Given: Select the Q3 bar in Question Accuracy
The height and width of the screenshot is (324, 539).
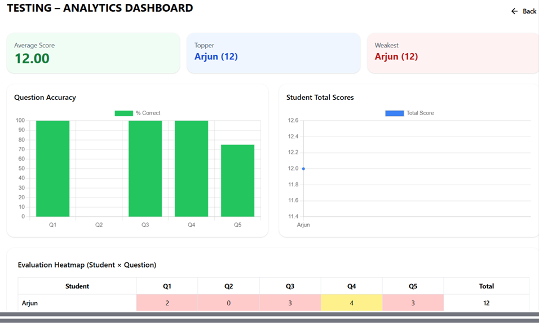Looking at the screenshot, I should tap(145, 168).
